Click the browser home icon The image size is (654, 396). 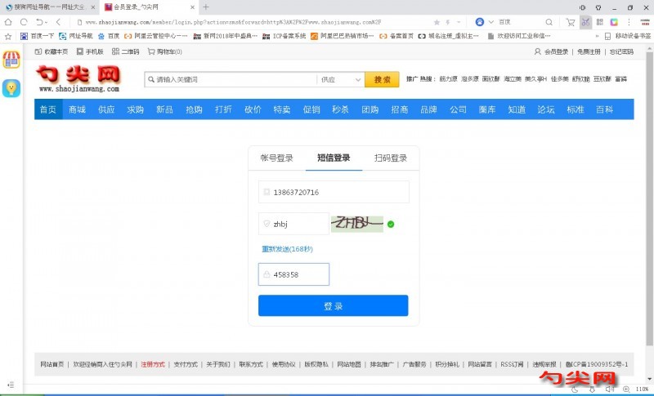(x=9, y=22)
